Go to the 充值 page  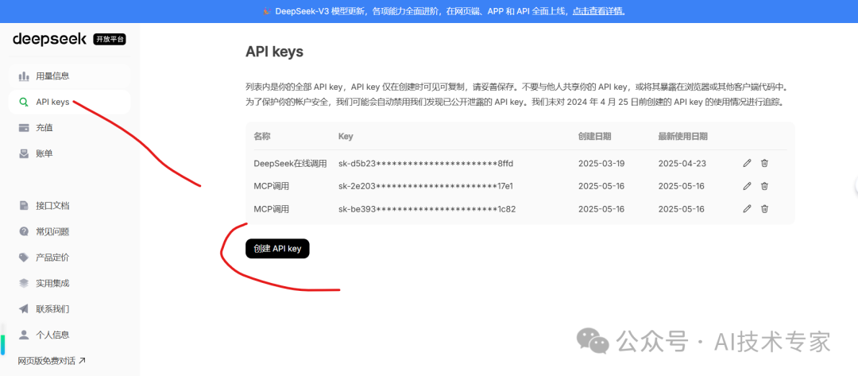coord(69,127)
